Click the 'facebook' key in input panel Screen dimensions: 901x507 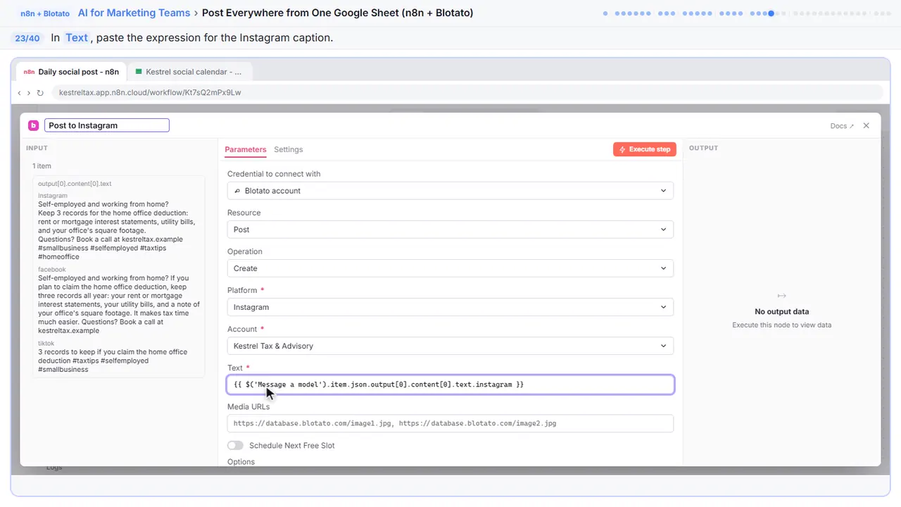coord(52,270)
